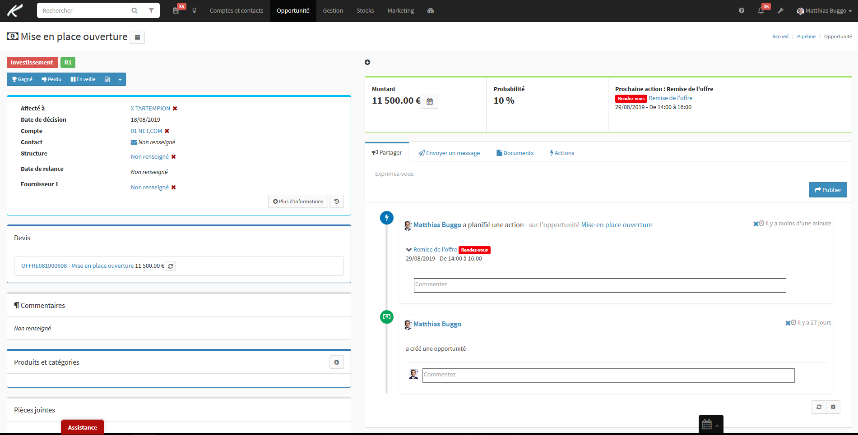This screenshot has width=858, height=435.
Task: Clear Structure field with red cross
Action: [x=173, y=157]
